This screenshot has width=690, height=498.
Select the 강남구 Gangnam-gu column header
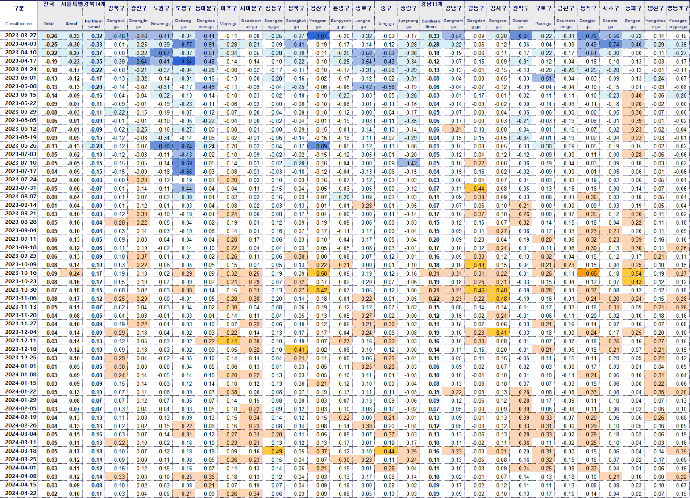coord(453,16)
